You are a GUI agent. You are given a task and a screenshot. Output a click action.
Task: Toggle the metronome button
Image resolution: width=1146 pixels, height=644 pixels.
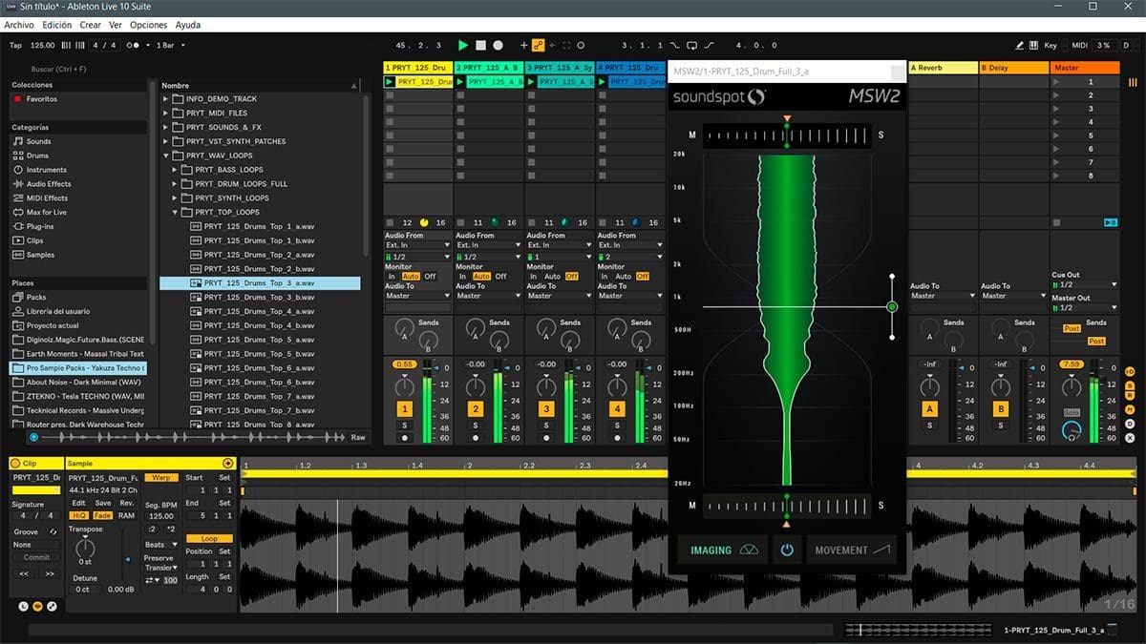click(x=135, y=45)
